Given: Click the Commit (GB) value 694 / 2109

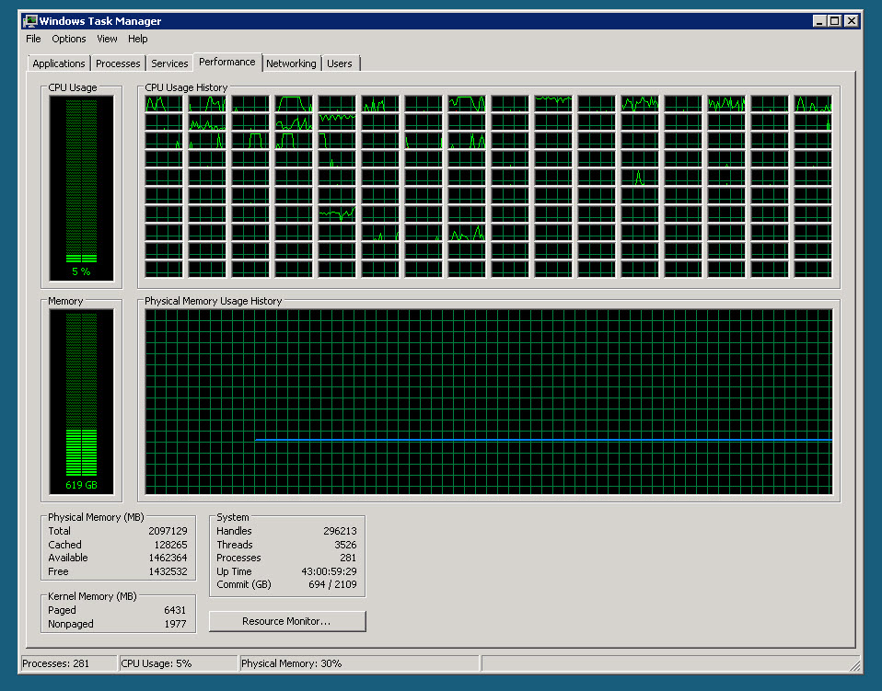Looking at the screenshot, I should 332,584.
